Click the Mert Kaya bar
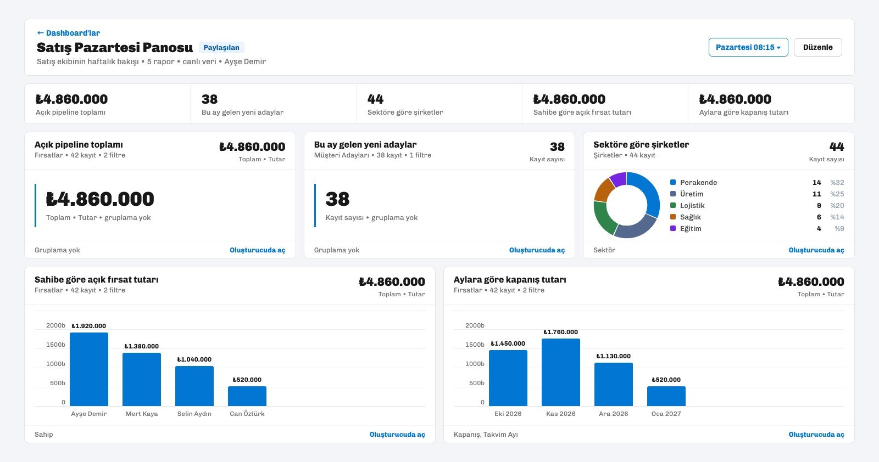 pos(142,380)
